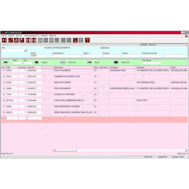Click the empty PNC field in new row

[12, 118]
